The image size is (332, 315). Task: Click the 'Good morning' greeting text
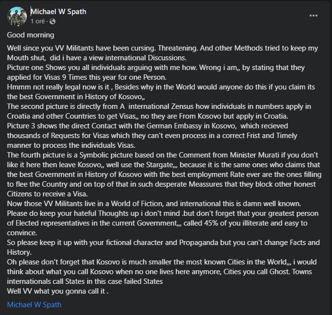pyautogui.click(x=31, y=35)
